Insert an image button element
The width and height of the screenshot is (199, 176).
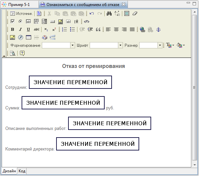60,22
